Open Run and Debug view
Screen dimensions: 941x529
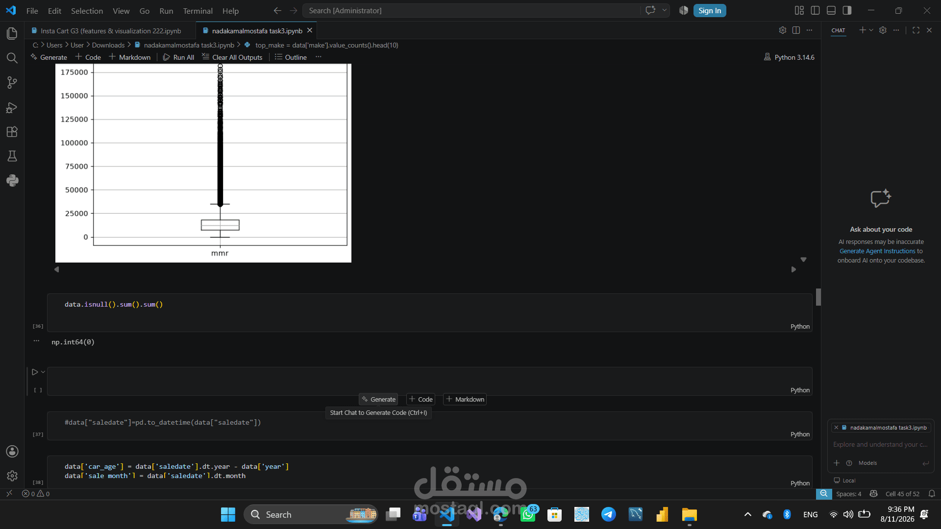point(12,107)
